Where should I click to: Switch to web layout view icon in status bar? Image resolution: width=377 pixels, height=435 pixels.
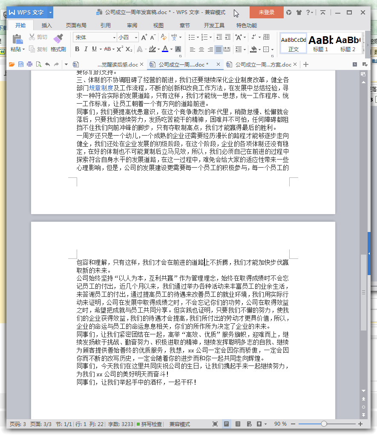coord(249,424)
